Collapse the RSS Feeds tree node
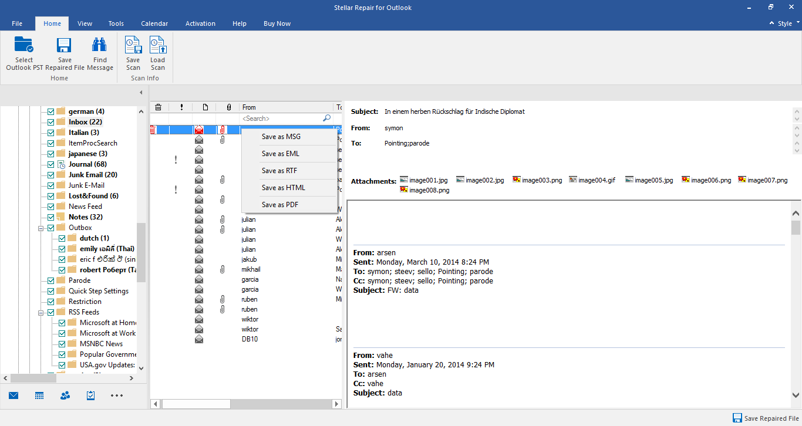 (x=42, y=312)
